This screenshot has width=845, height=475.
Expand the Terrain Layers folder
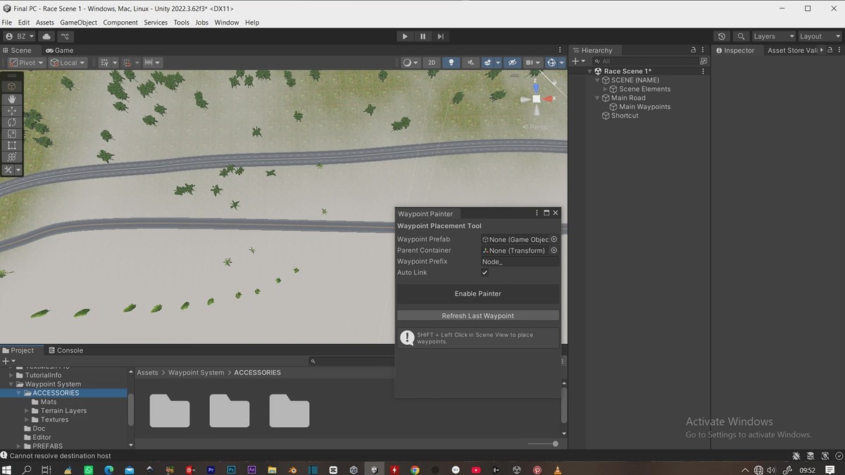click(27, 411)
